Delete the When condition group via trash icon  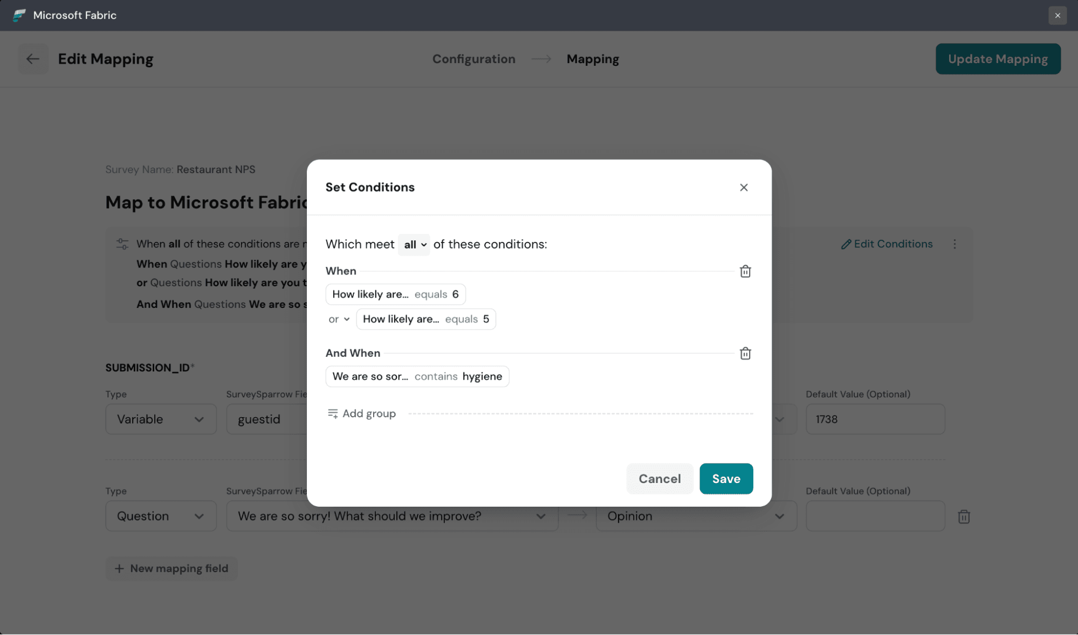click(x=745, y=271)
